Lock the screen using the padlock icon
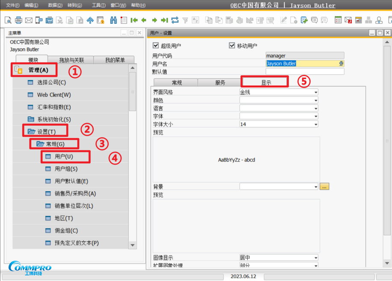The width and height of the screenshot is (392, 281). tap(100, 20)
